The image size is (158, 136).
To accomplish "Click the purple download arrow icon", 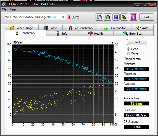I will pos(133,17).
